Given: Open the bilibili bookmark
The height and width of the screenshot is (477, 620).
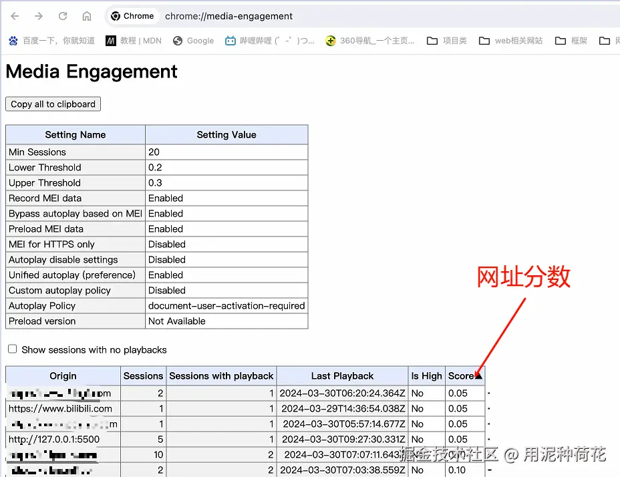Looking at the screenshot, I should pyautogui.click(x=270, y=40).
